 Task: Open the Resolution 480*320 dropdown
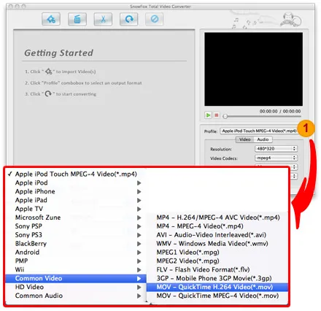point(276,148)
